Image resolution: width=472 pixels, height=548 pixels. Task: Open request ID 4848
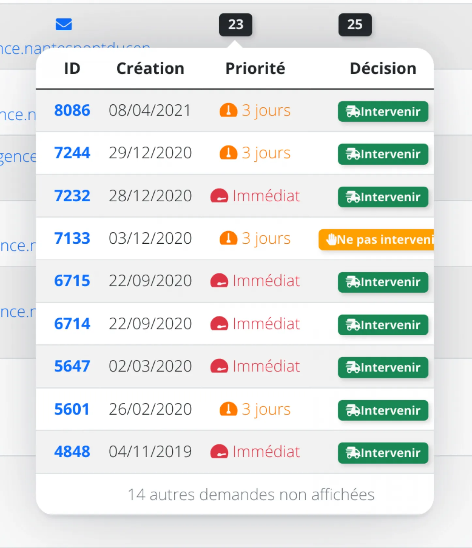(x=72, y=452)
